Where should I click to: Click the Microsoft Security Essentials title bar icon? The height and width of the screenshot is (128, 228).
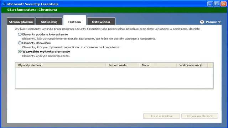point(4,4)
